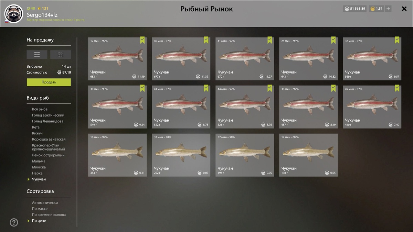The width and height of the screenshot is (413, 232).
Task: Sort by По времени вылова
Action: (x=49, y=214)
